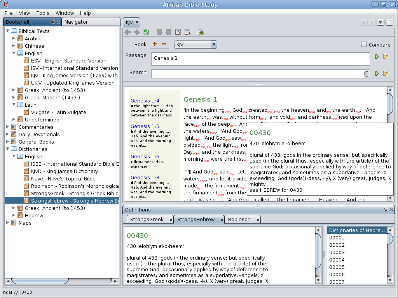
Task: Expand the Arabic folder in Biblical Texts
Action: 14,38
